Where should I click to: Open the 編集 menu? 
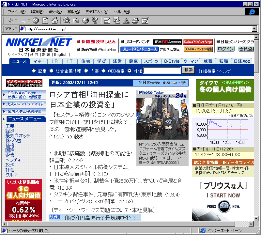[x=37, y=12]
